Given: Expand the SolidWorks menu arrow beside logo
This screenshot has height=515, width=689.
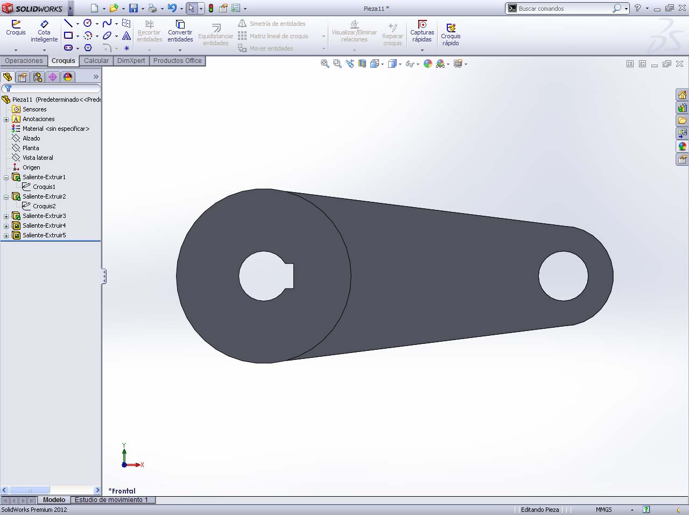Looking at the screenshot, I should coord(70,8).
